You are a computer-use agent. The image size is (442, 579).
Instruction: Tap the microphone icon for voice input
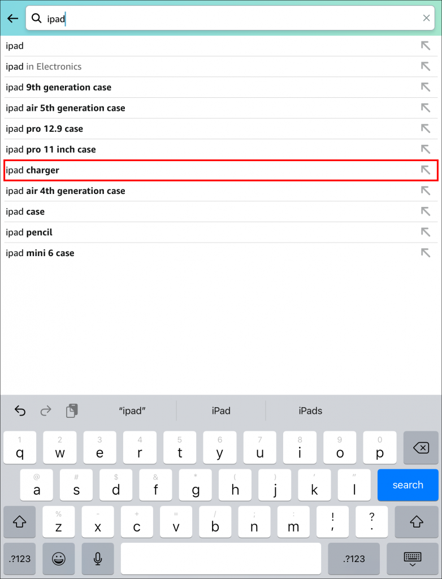click(x=97, y=559)
